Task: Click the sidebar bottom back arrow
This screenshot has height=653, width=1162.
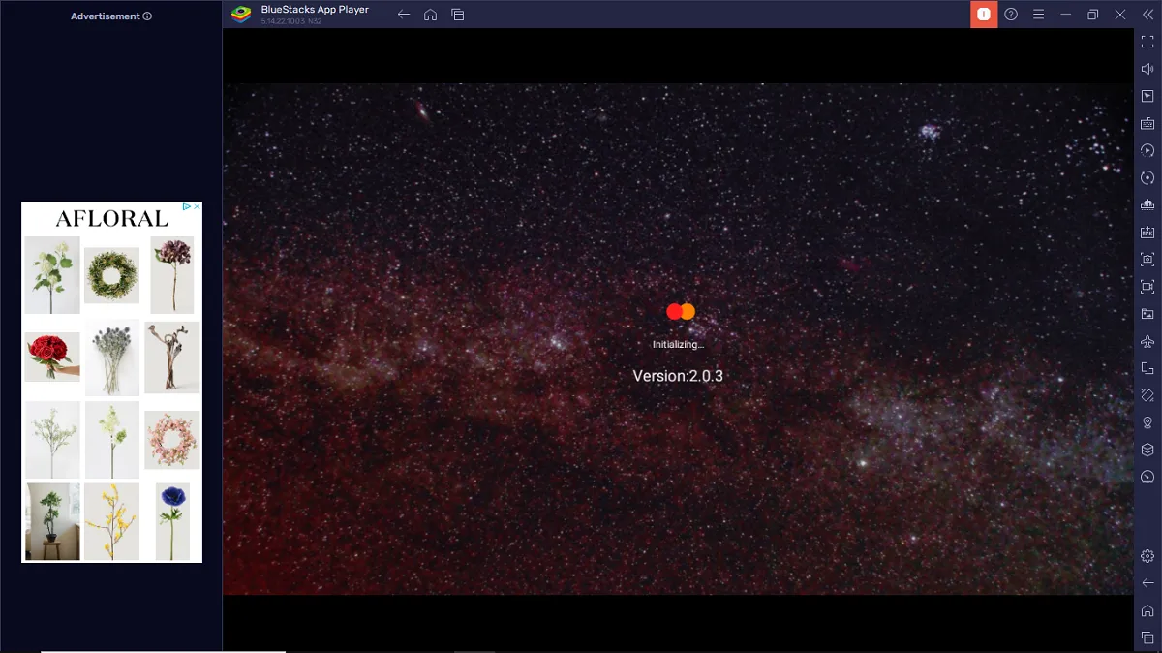Action: 1147,583
